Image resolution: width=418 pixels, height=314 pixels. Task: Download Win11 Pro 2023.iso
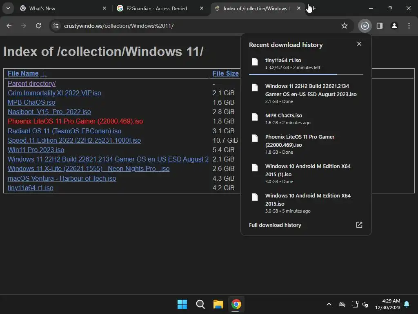36,150
